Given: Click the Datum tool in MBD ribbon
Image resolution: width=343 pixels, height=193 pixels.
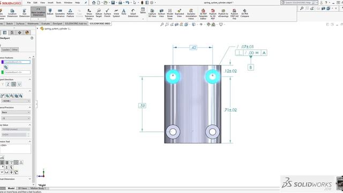Looking at the screenshot, I should click(x=50, y=12).
